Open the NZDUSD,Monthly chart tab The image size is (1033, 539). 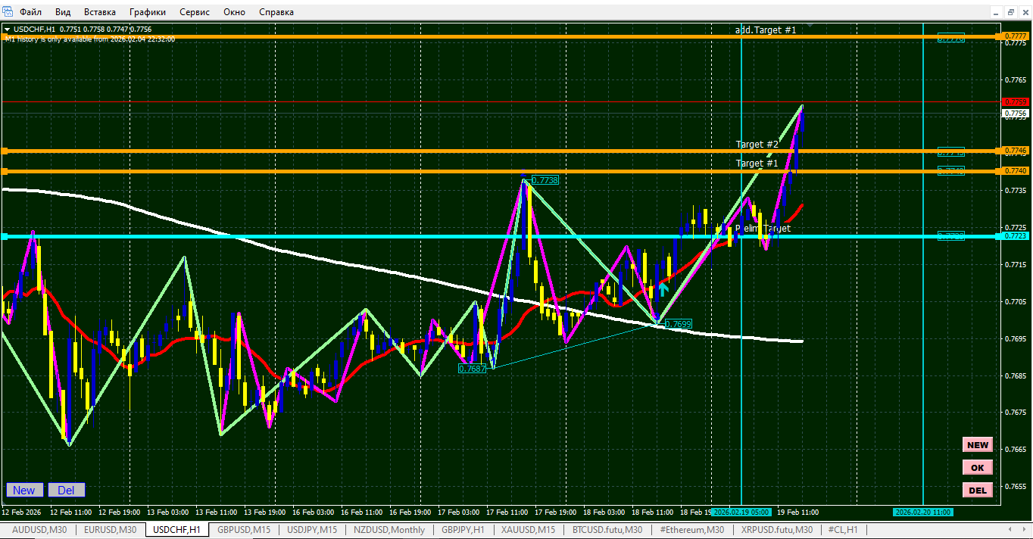389,530
